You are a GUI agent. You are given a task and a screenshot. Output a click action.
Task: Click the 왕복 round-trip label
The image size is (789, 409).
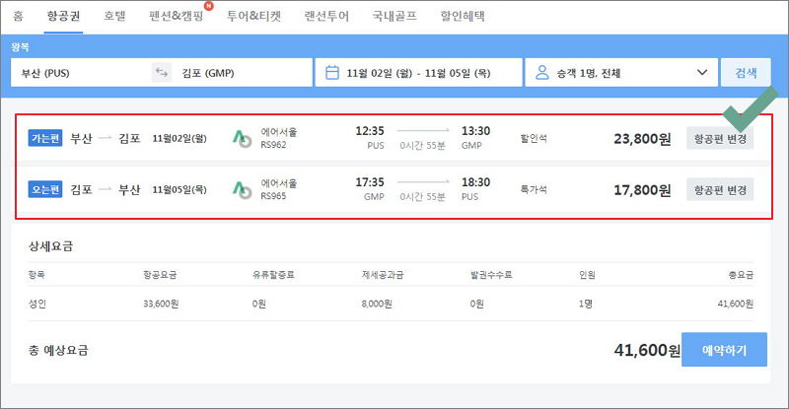[20, 47]
